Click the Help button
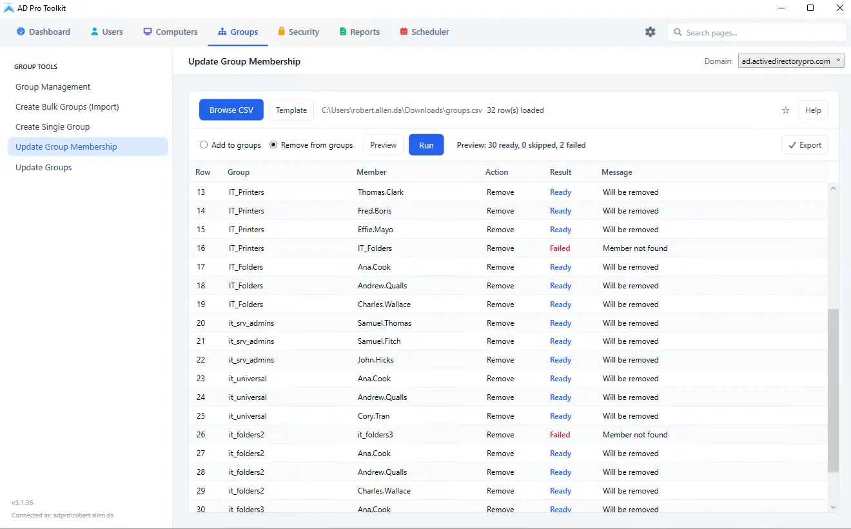Image resolution: width=851 pixels, height=529 pixels. click(813, 110)
